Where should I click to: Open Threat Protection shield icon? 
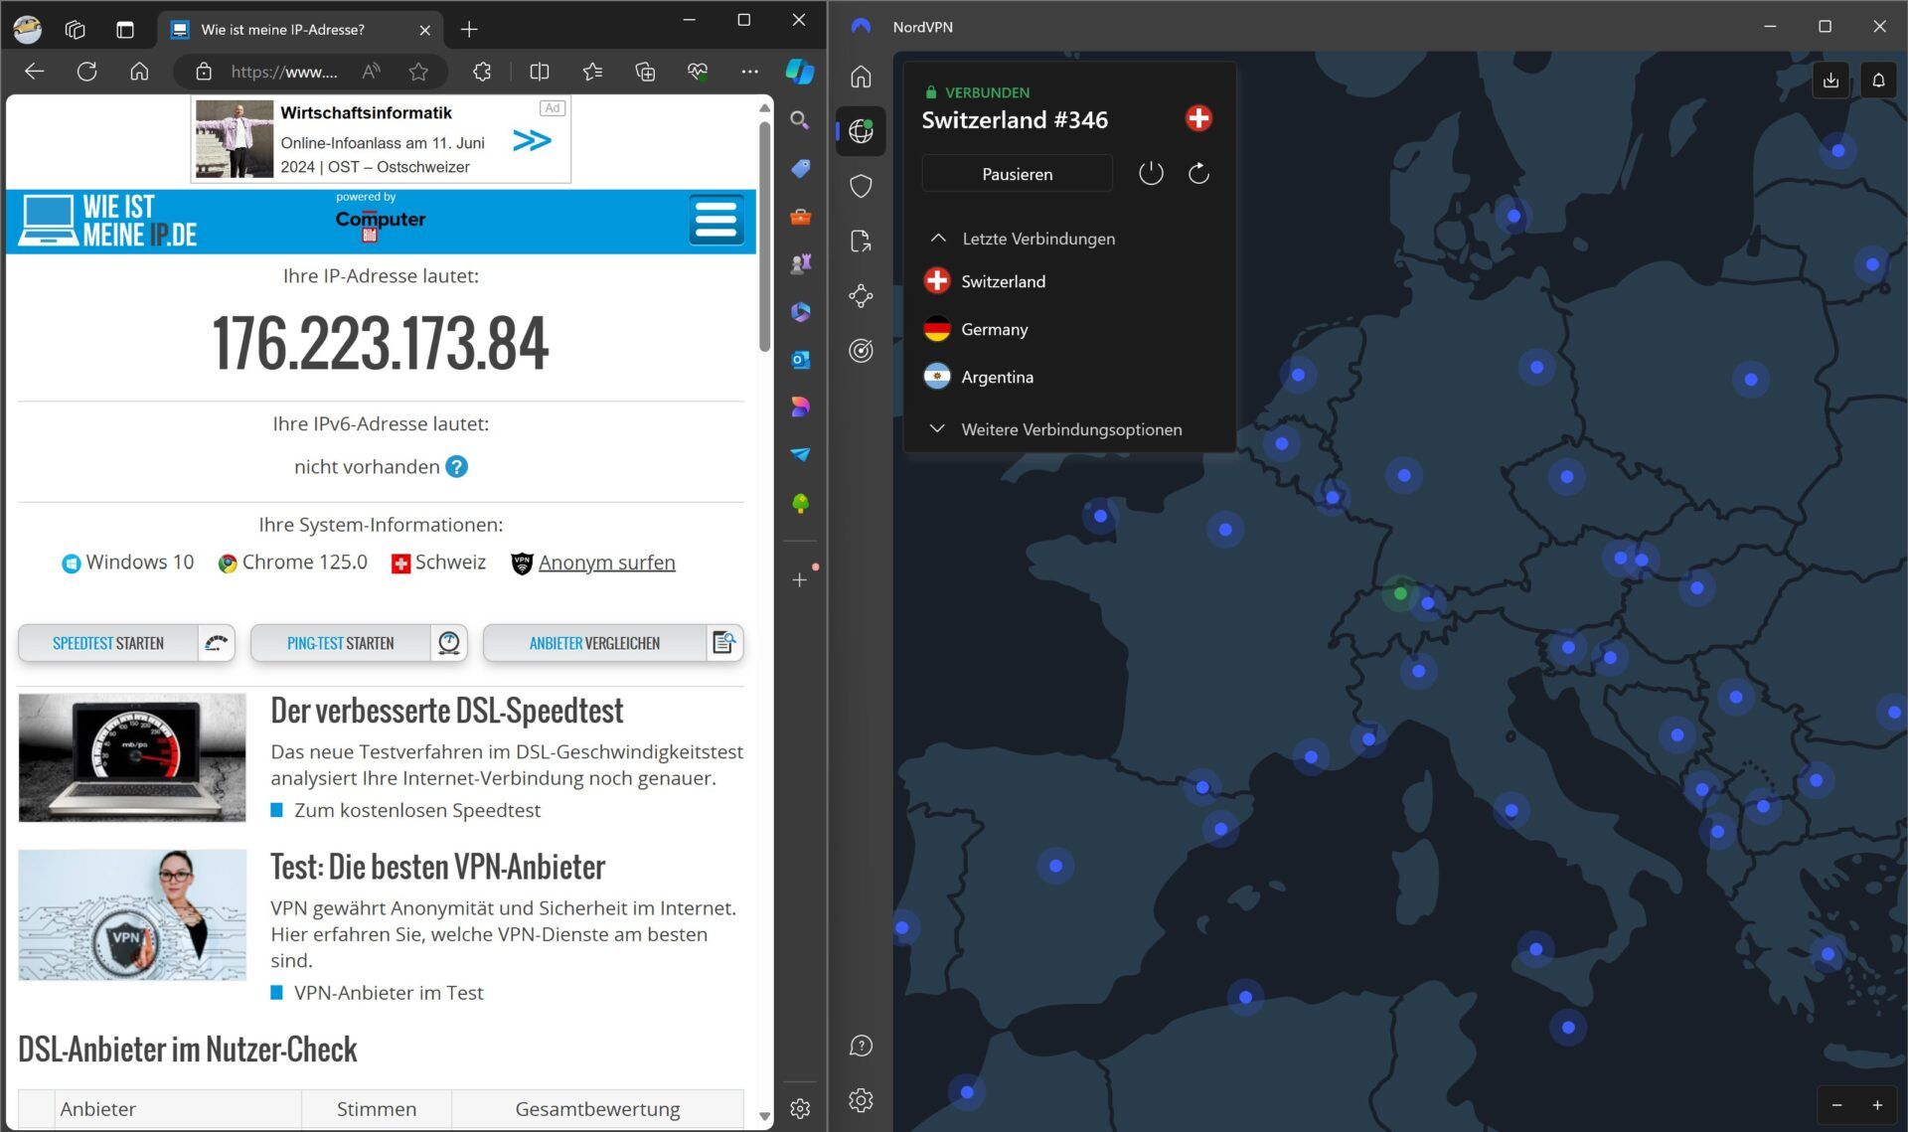[861, 186]
